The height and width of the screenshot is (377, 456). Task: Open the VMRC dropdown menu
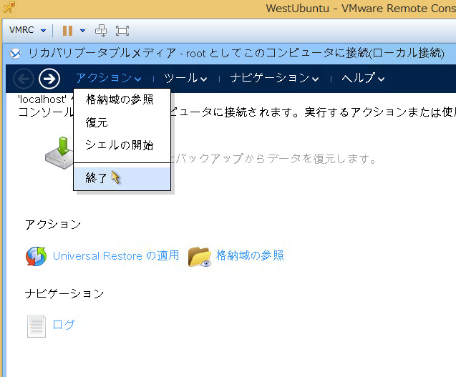[28, 31]
